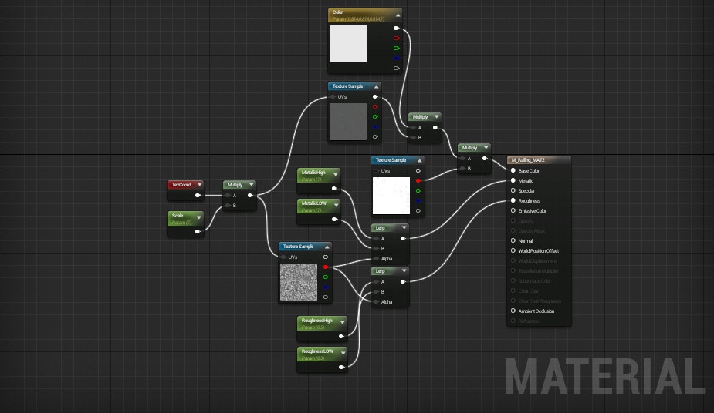This screenshot has width=714, height=413.
Task: Click output pin of upper Lerp node
Action: (403, 239)
